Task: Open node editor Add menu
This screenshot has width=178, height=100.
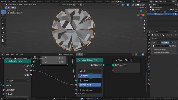Action: click(17, 54)
